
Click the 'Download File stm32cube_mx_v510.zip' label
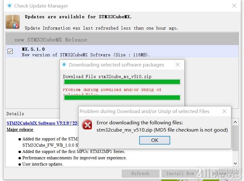pyautogui.click(x=107, y=76)
